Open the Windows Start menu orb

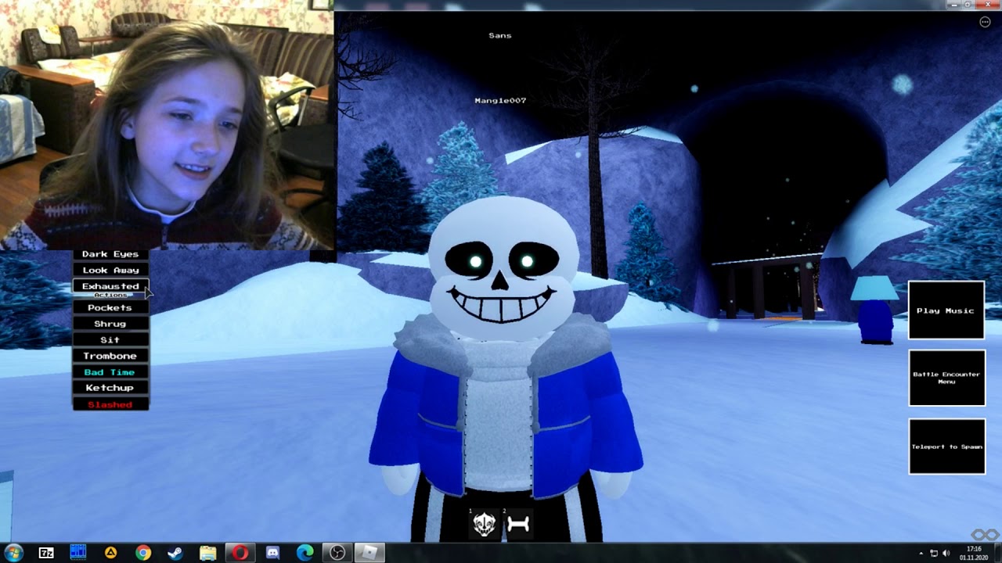coord(13,553)
